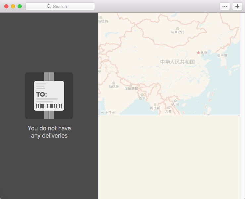Click the 平壤 city marker
This screenshot has width=245, height=199.
219,55
